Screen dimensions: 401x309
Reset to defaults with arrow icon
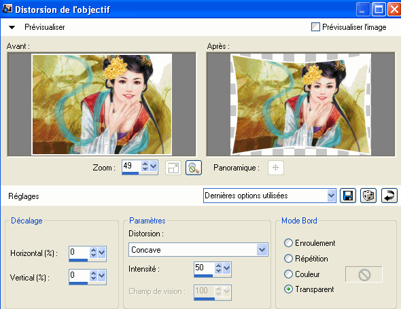(389, 196)
